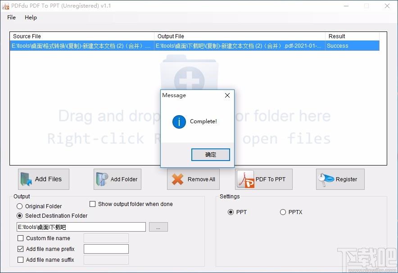Click the file name prefix text field
Viewport: 398px width, 273px height.
[x=106, y=249]
